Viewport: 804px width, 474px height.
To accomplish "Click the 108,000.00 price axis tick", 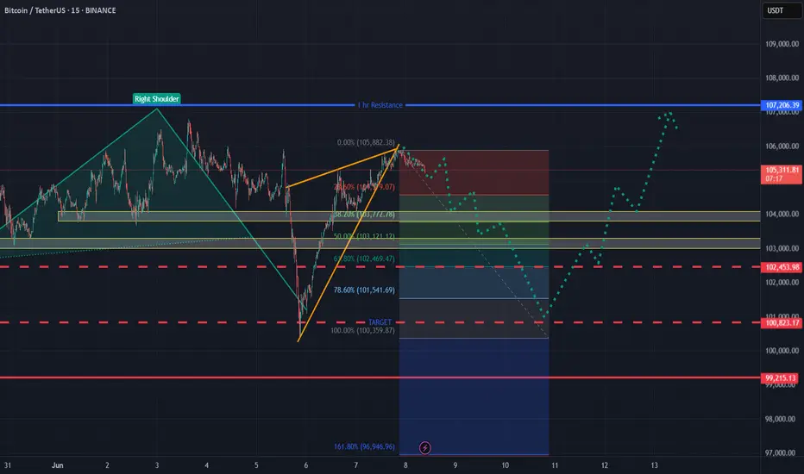I will coord(782,78).
